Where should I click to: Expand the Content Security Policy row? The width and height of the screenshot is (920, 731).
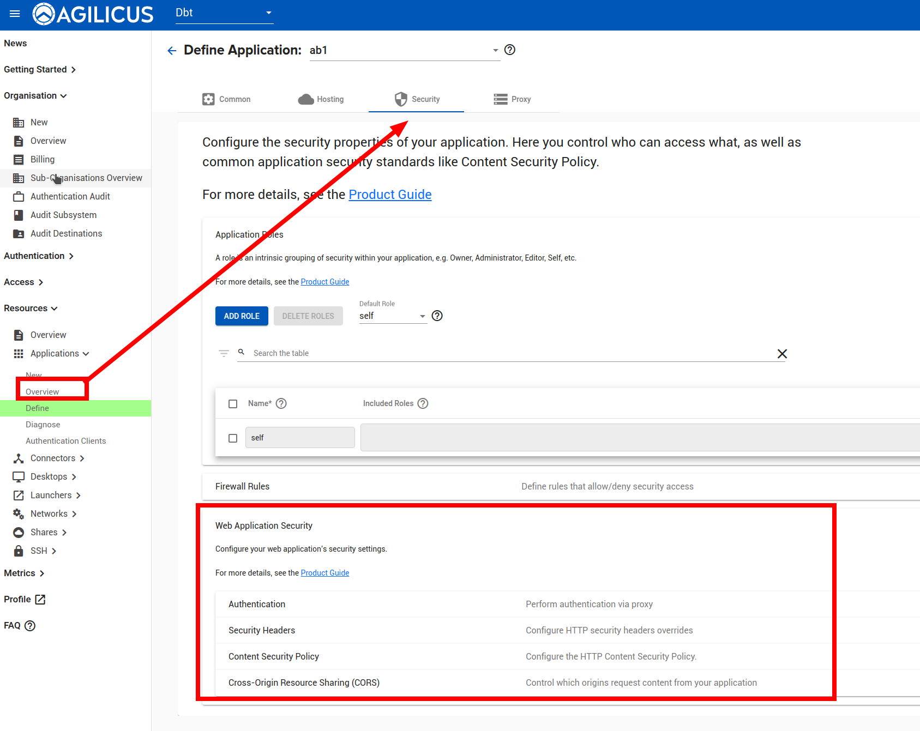coord(568,656)
